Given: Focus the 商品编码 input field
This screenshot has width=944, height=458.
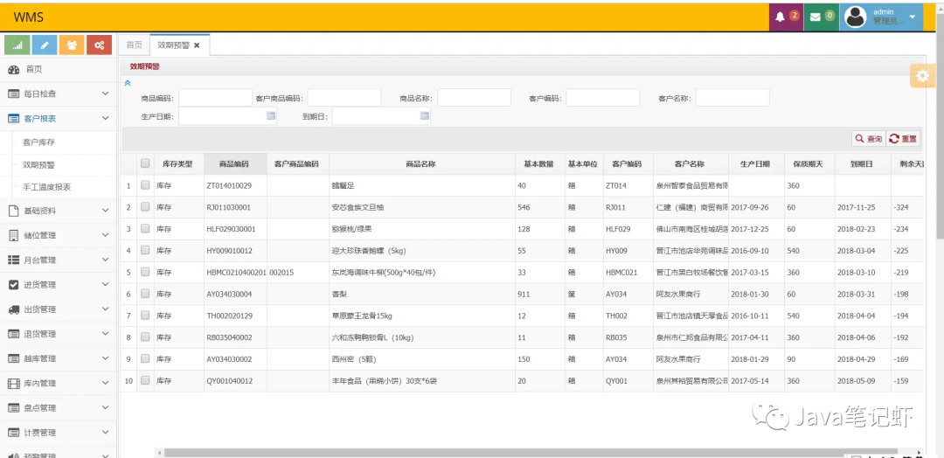Looking at the screenshot, I should coord(215,98).
